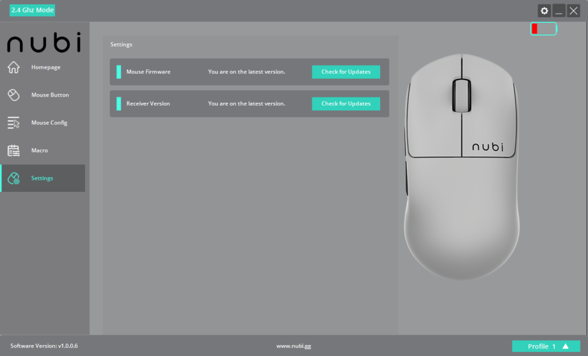Click the Settings mouse-gear icon in sidebar
The width and height of the screenshot is (588, 356).
(14, 178)
